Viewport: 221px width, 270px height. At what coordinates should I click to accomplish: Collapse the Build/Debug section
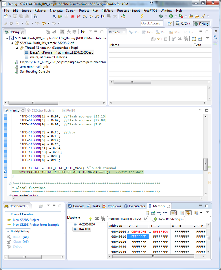8,231
